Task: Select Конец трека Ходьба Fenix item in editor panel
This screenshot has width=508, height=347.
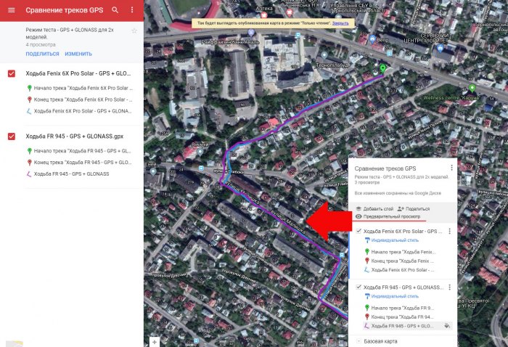Action: tap(399, 261)
